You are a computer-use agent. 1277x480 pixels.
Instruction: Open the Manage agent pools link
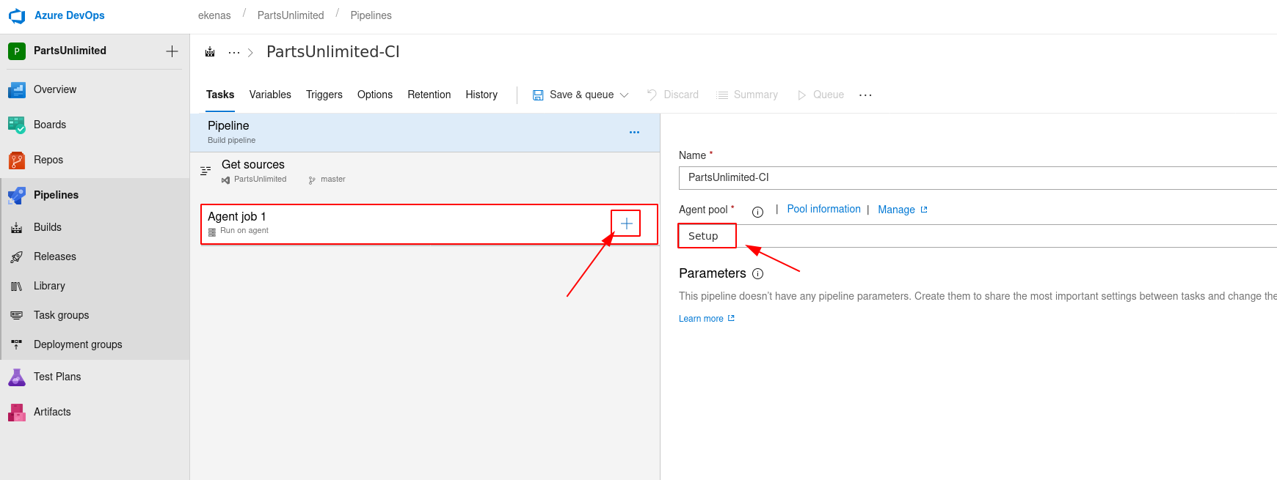click(903, 210)
